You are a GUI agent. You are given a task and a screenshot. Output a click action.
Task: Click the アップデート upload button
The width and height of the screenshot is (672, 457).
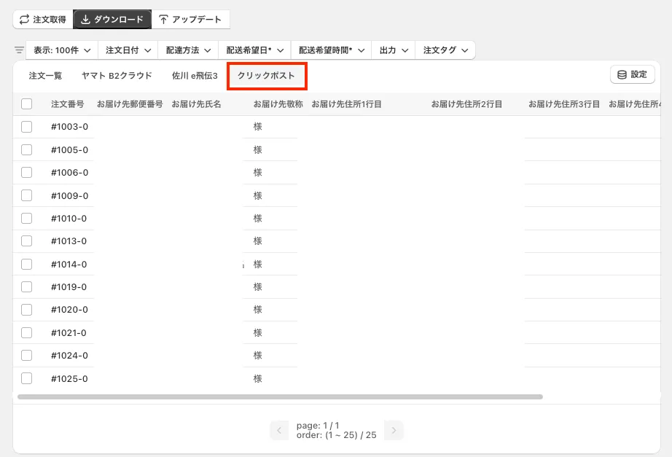coord(190,20)
